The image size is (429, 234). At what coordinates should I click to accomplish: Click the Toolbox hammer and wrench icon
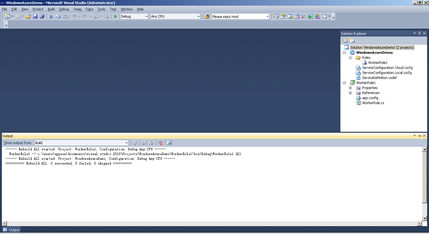(x=304, y=16)
